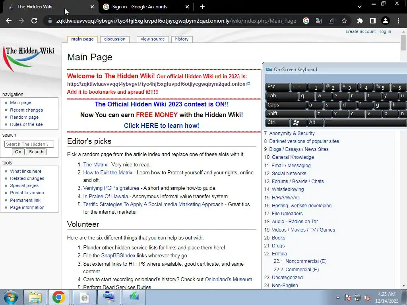Click the Tab key on On-Screen Keyboard
This screenshot has height=305, width=407.
coord(282,96)
